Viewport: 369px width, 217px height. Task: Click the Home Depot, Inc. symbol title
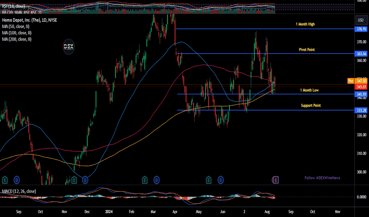[x=29, y=20]
